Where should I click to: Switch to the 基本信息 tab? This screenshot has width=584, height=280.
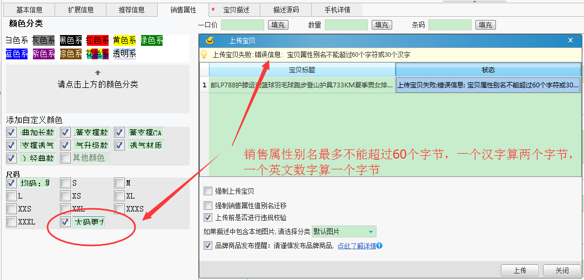coord(29,10)
